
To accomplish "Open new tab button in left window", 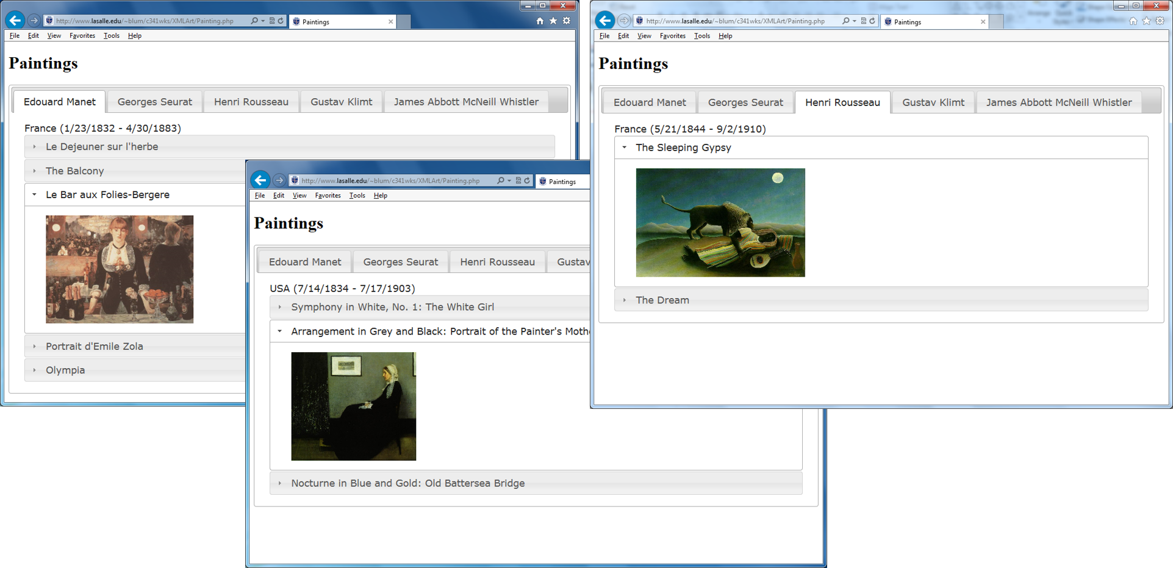I will tap(404, 21).
